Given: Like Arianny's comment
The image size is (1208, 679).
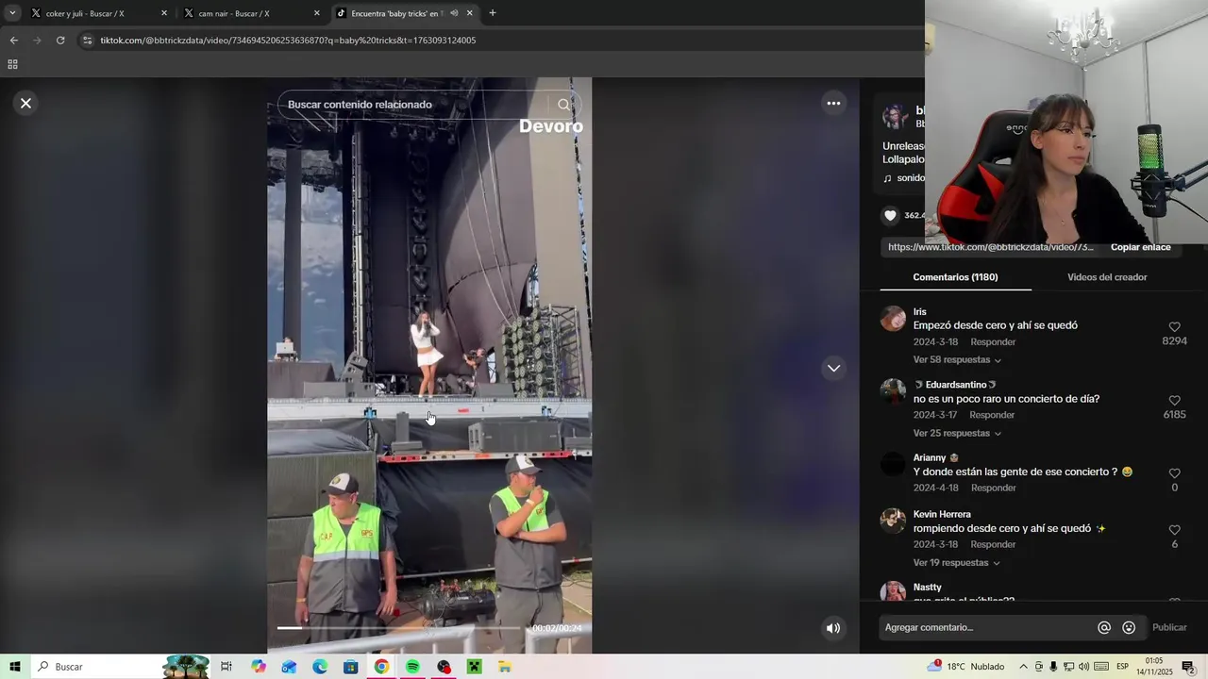Looking at the screenshot, I should (1174, 473).
